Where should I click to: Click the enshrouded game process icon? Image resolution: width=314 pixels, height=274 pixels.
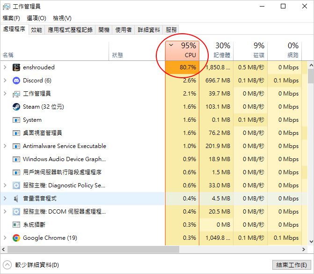point(16,67)
